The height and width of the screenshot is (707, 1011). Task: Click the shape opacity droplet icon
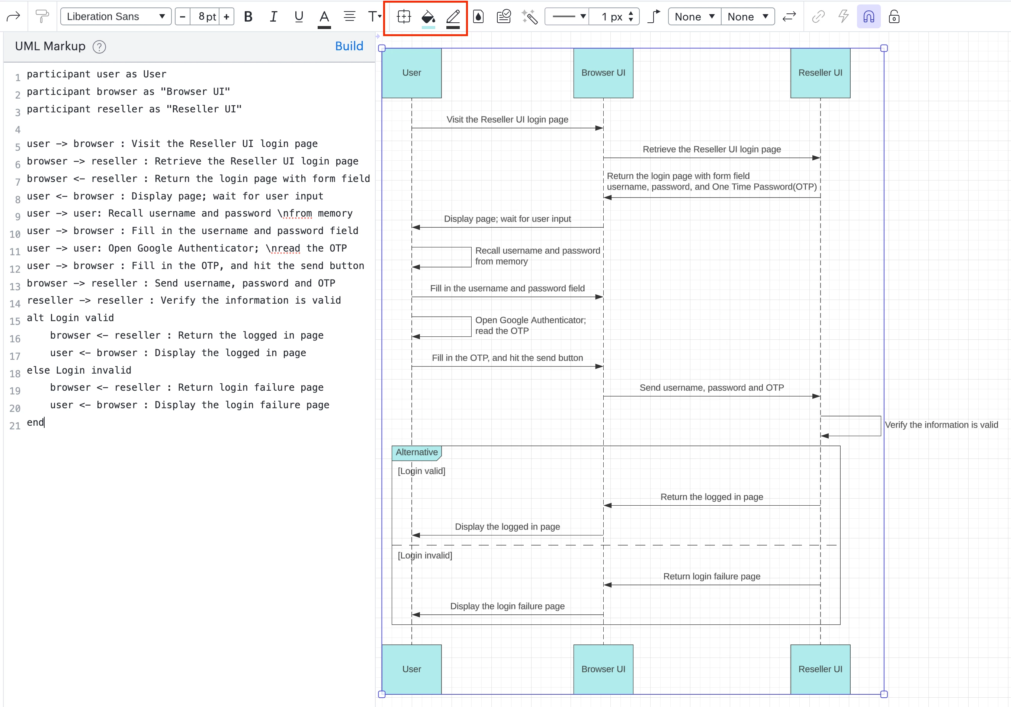[478, 17]
